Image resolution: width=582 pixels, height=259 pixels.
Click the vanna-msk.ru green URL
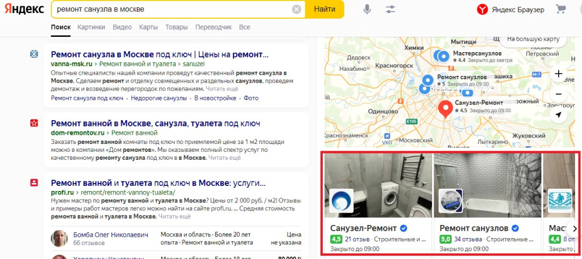coord(71,63)
